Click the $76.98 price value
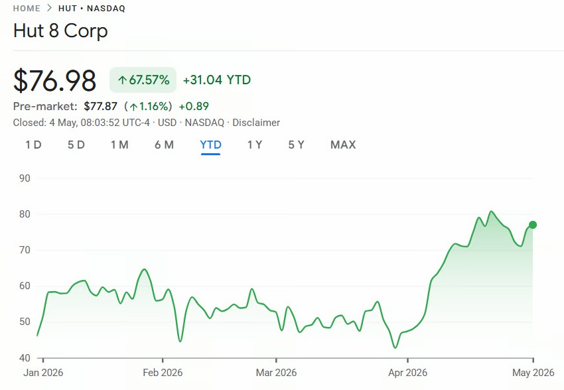 (54, 80)
